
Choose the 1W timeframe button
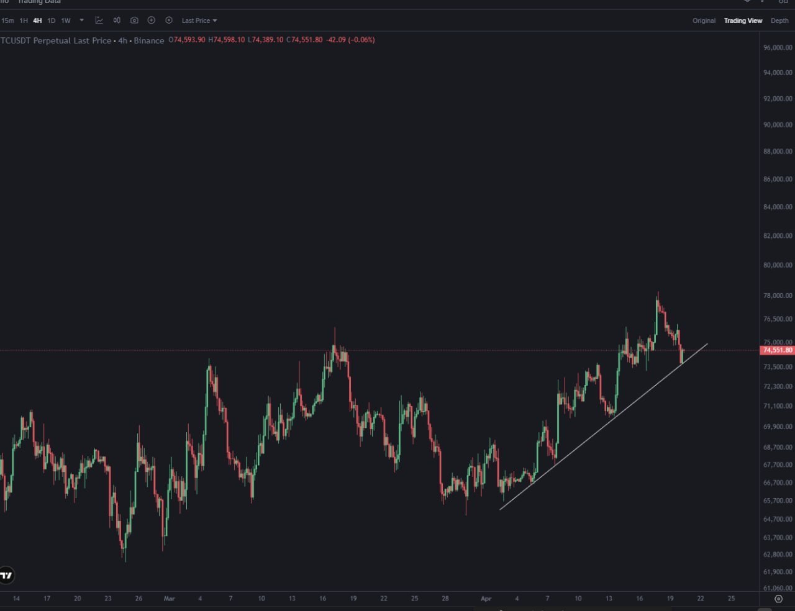pos(66,20)
